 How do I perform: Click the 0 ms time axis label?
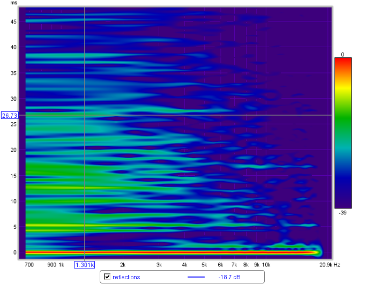(x=15, y=252)
